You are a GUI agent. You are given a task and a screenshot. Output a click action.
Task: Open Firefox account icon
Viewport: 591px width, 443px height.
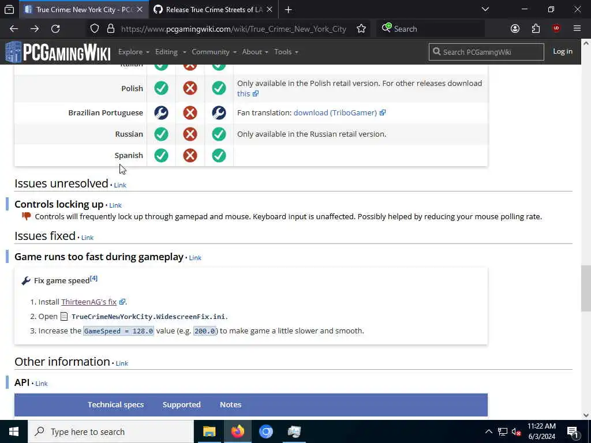coord(515,29)
